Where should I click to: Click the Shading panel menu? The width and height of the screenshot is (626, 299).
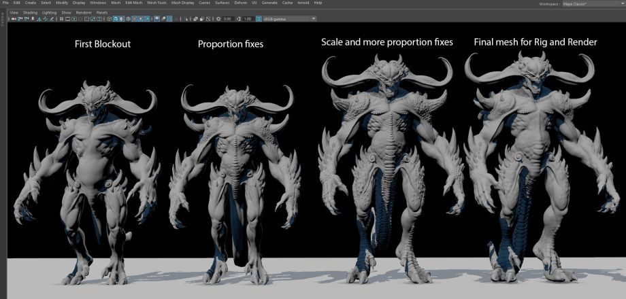pyautogui.click(x=30, y=12)
